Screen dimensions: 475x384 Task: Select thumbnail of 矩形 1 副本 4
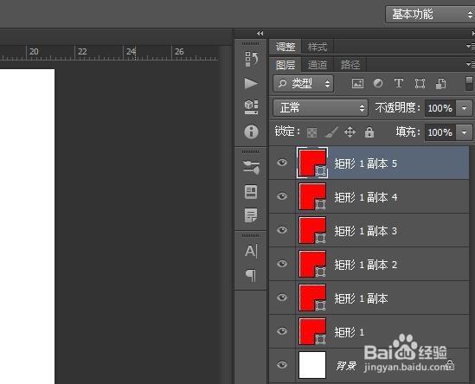(x=312, y=196)
